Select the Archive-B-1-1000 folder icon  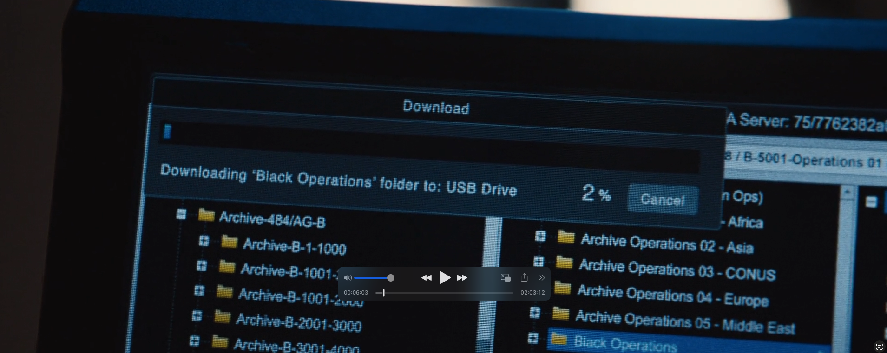(x=230, y=242)
